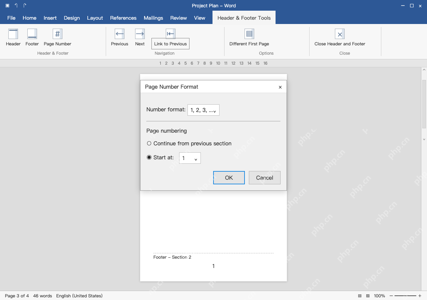Click the second view layout icon in status bar

(368, 296)
